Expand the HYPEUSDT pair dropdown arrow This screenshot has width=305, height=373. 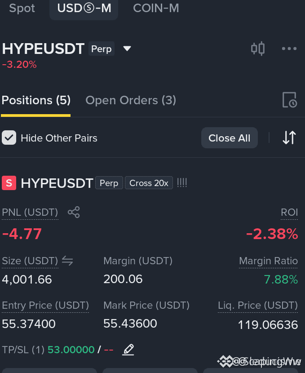(x=127, y=49)
